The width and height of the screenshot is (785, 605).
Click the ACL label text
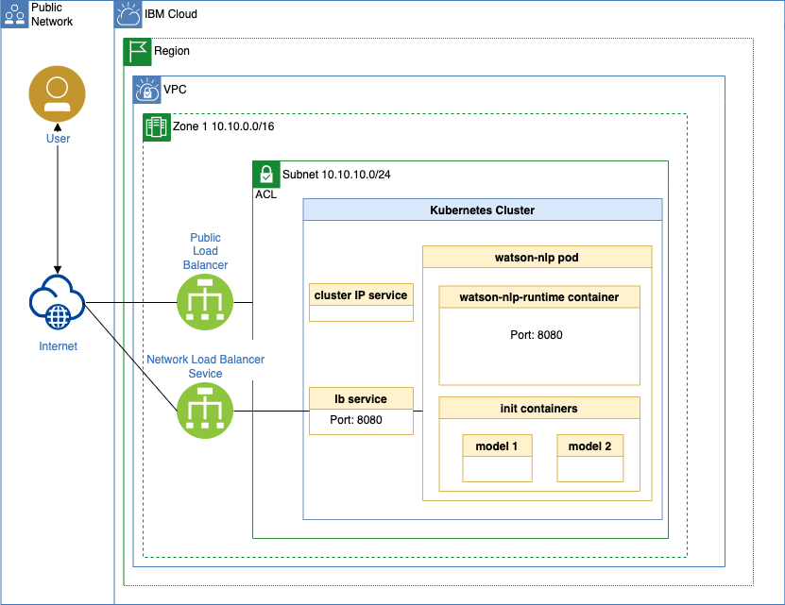click(x=265, y=194)
